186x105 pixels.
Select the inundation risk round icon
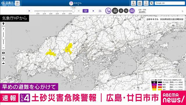pos(115,11)
